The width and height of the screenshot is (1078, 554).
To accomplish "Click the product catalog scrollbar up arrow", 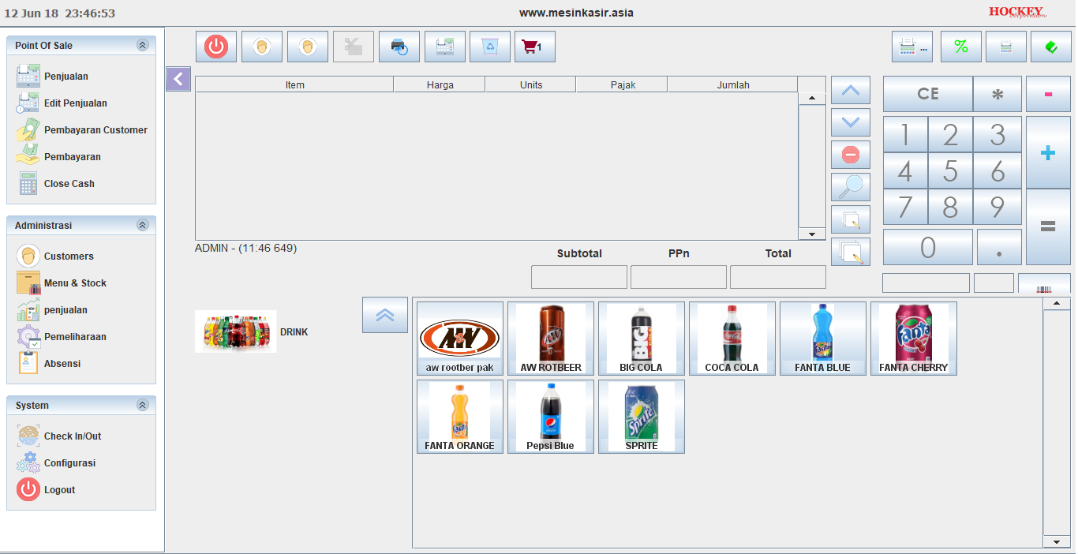I will [1056, 304].
